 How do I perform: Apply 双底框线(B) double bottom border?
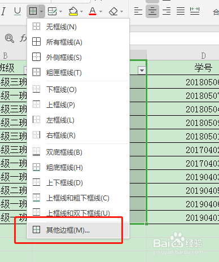click(x=78, y=152)
